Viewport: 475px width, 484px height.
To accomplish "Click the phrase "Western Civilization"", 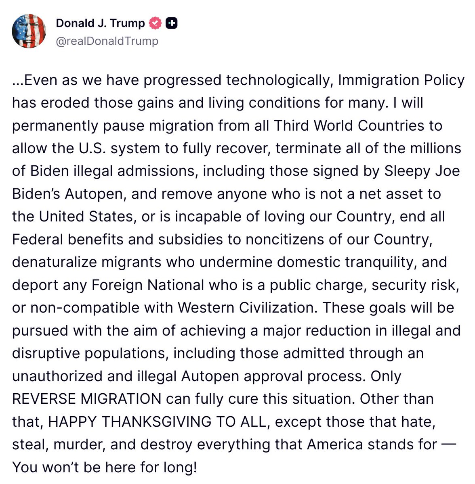I will pyautogui.click(x=246, y=308).
